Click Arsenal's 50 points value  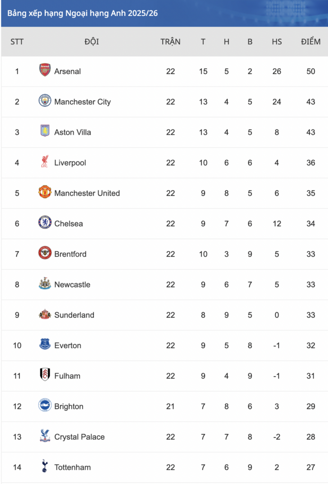click(311, 71)
